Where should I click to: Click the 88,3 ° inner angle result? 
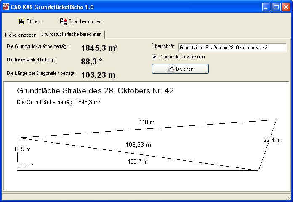(92, 61)
